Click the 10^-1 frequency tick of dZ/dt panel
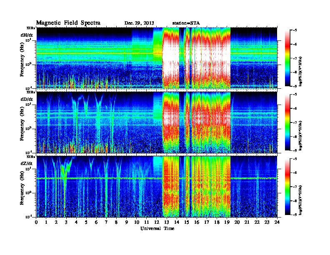 (29, 217)
